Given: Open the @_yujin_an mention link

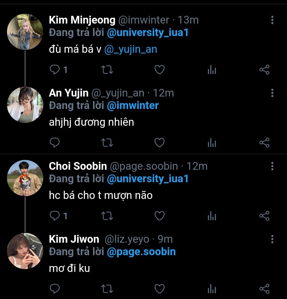Looking at the screenshot, I should (x=130, y=50).
